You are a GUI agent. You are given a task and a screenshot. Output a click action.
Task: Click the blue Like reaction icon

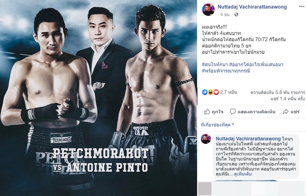pos(205,92)
